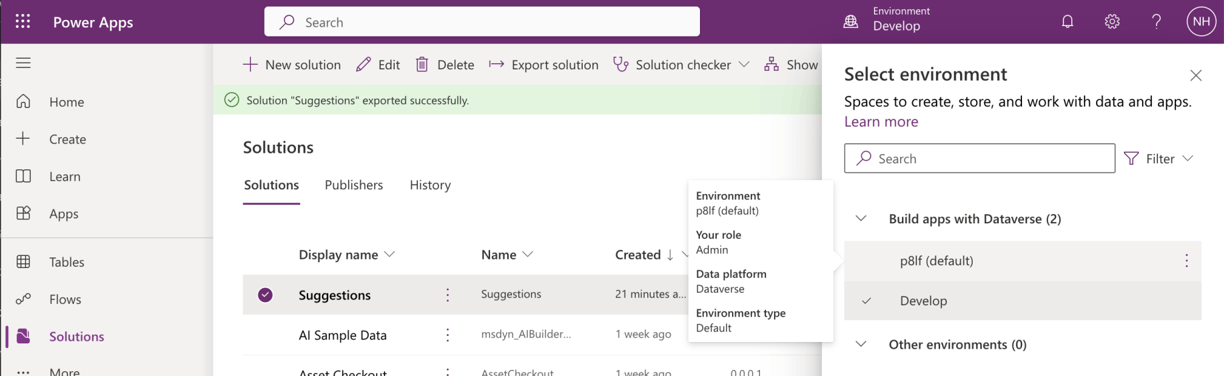Go to Flows in the sidebar
This screenshot has height=376, width=1224.
65,299
